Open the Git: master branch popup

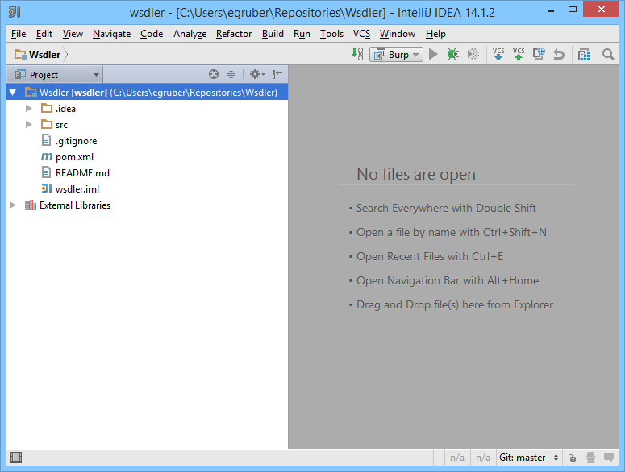point(529,458)
